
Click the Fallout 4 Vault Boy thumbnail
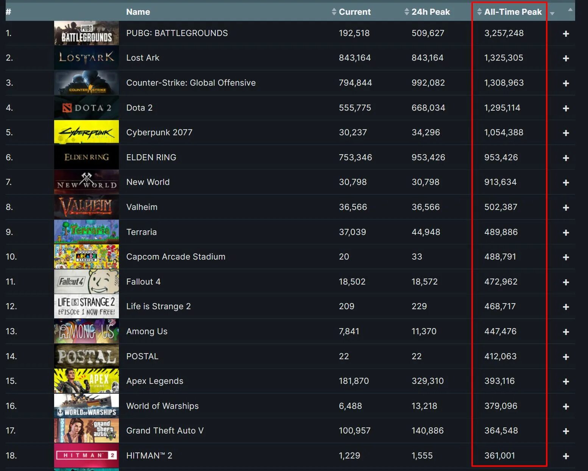coord(86,282)
